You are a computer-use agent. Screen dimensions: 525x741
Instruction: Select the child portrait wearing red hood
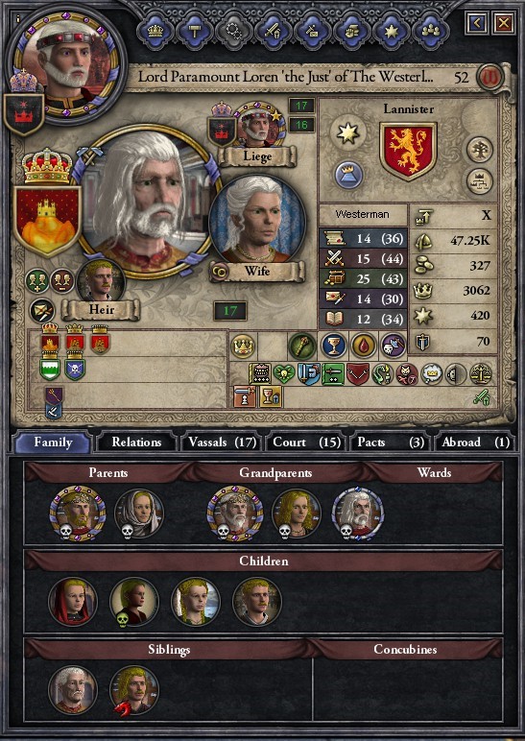click(x=73, y=602)
